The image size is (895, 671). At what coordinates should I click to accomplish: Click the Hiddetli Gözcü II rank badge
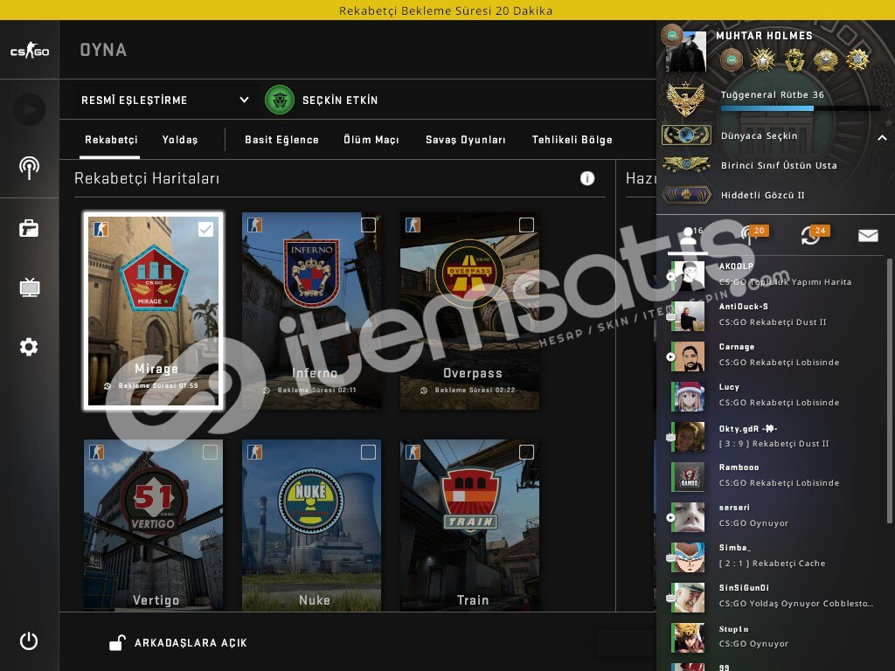click(687, 195)
